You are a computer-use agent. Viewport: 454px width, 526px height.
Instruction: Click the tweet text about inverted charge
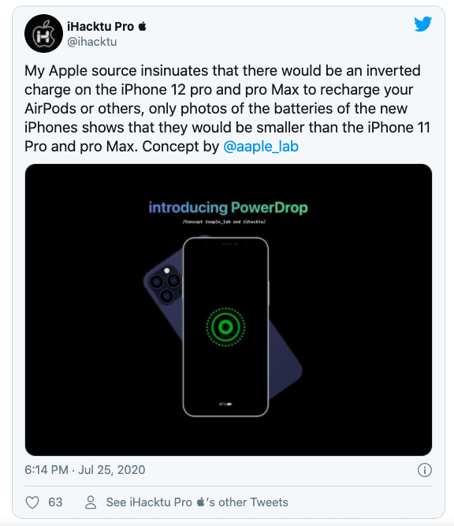coord(227,109)
